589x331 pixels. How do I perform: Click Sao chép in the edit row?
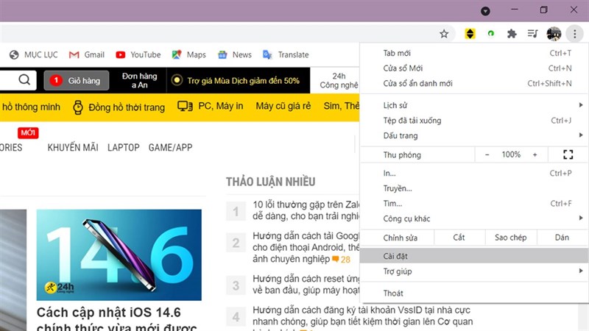510,238
